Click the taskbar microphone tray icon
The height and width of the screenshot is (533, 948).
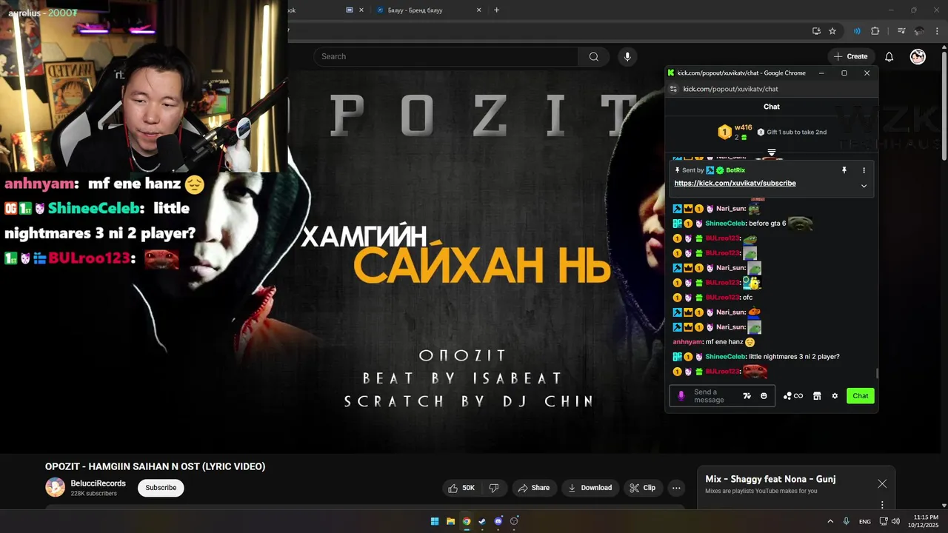(846, 521)
